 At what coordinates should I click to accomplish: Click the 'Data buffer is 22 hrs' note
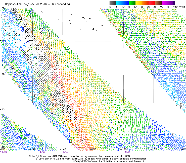(60, 159)
